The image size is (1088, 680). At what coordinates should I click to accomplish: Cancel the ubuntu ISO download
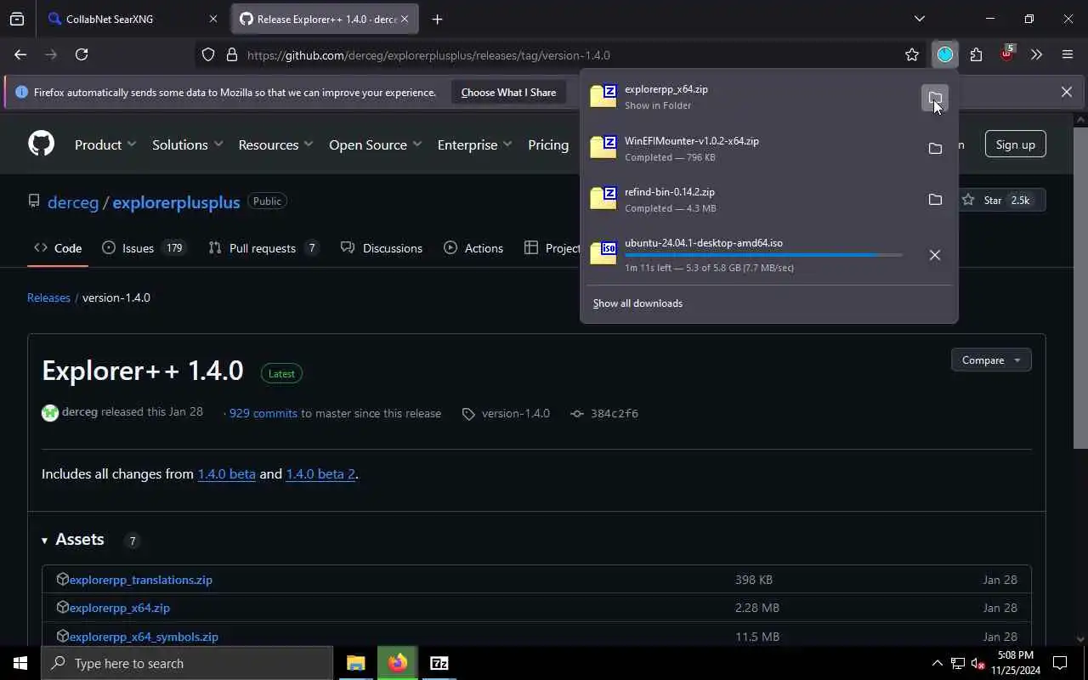click(x=935, y=255)
